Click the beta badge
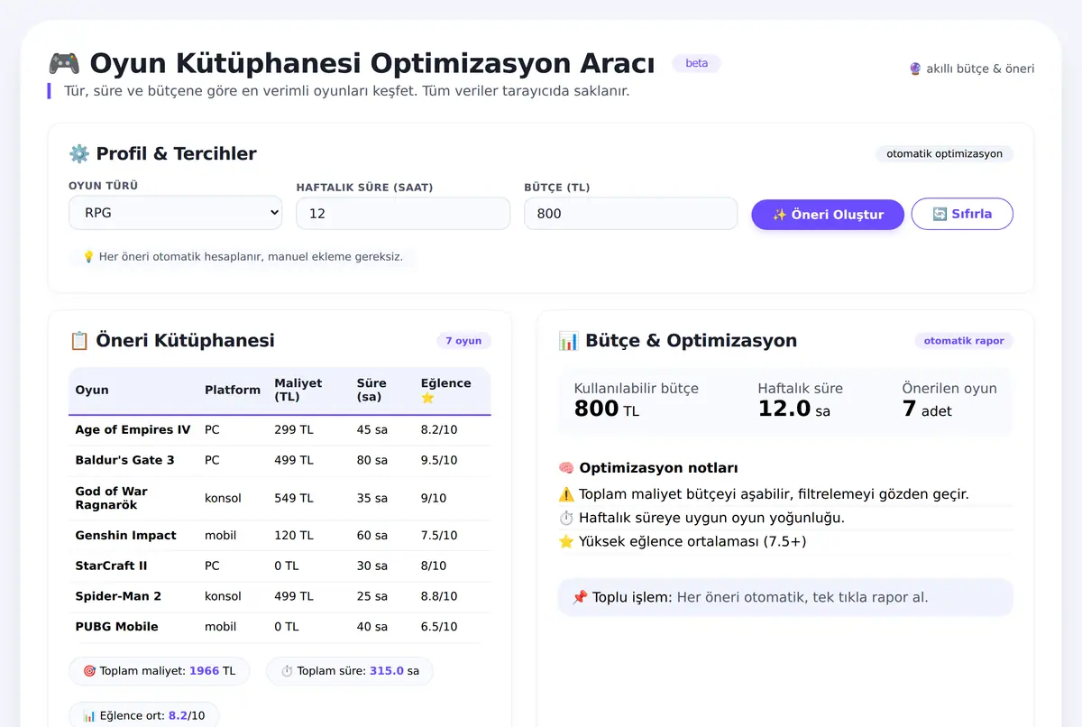 (696, 63)
